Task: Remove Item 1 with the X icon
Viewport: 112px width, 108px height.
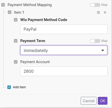Action: (105, 12)
